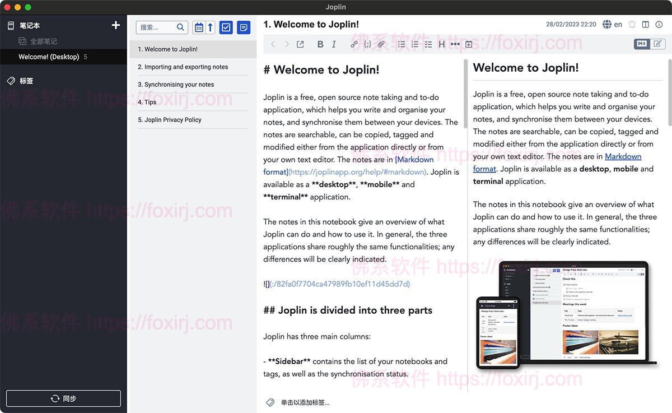
Task: Click the notification bell icon
Action: click(x=632, y=24)
